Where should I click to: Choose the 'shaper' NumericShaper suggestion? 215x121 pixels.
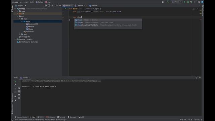point(108,23)
